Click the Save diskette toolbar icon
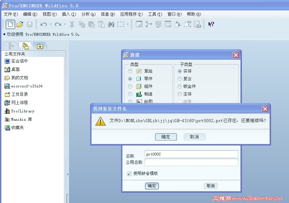The image size is (289, 203). 29,24
